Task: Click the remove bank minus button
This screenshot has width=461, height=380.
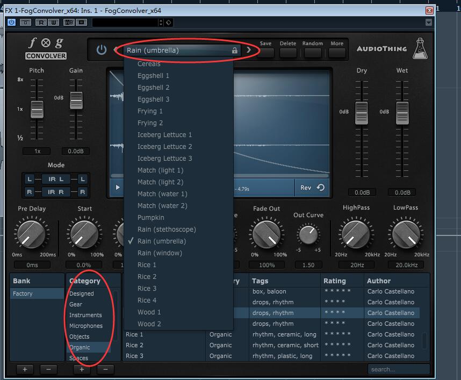Action: pos(48,369)
